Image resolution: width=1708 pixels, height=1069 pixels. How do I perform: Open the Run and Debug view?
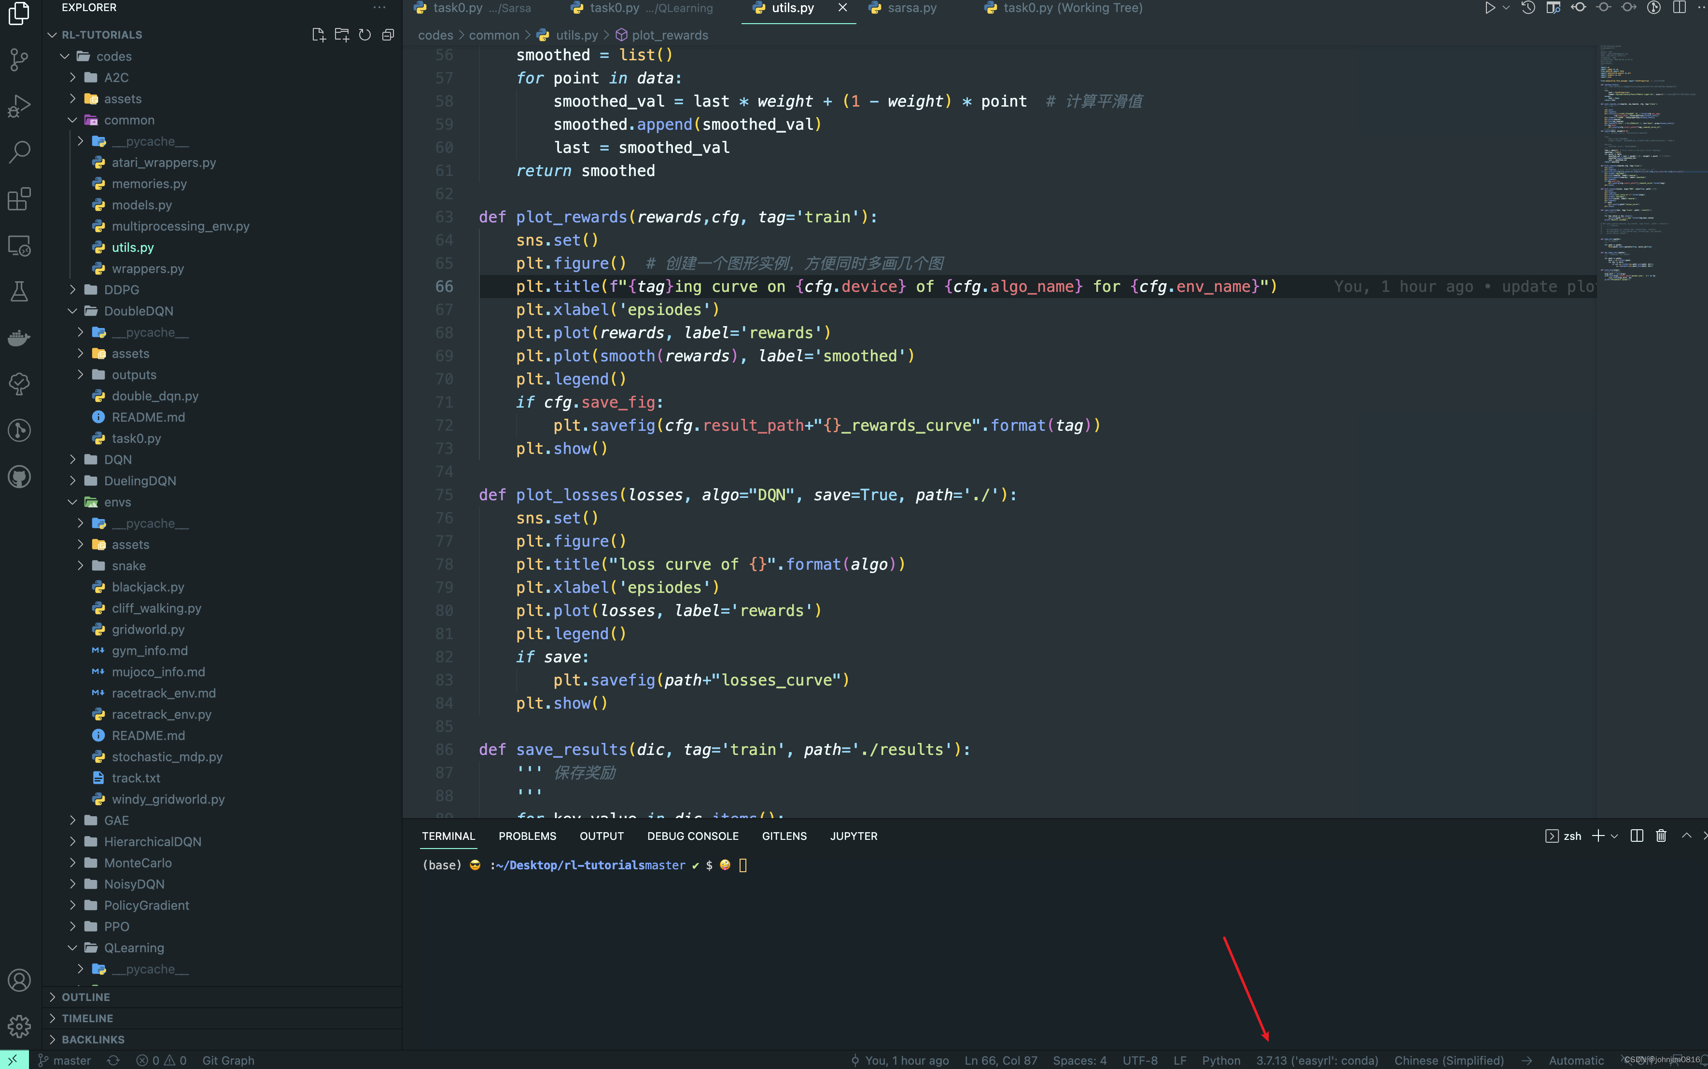click(19, 106)
